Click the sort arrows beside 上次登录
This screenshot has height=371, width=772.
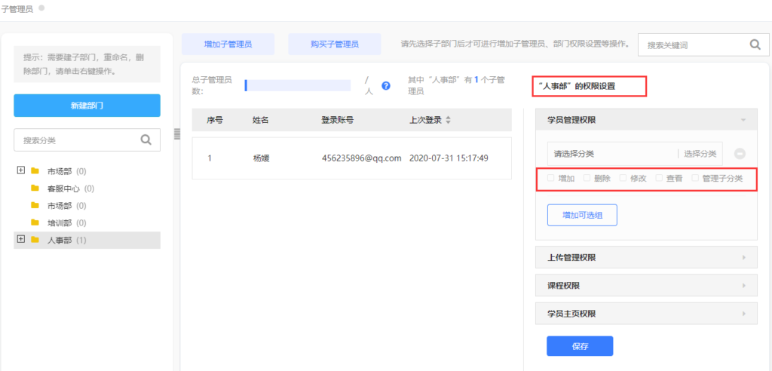449,120
